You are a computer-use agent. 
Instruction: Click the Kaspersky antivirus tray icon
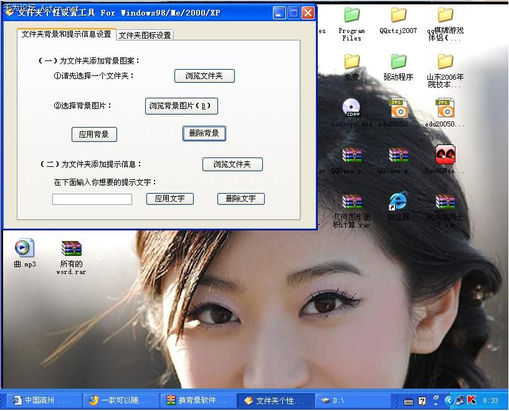click(472, 401)
